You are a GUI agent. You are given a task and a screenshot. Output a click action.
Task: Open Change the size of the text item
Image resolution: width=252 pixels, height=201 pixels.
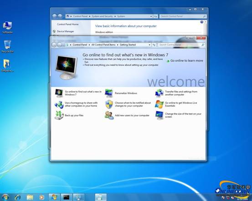(178, 116)
